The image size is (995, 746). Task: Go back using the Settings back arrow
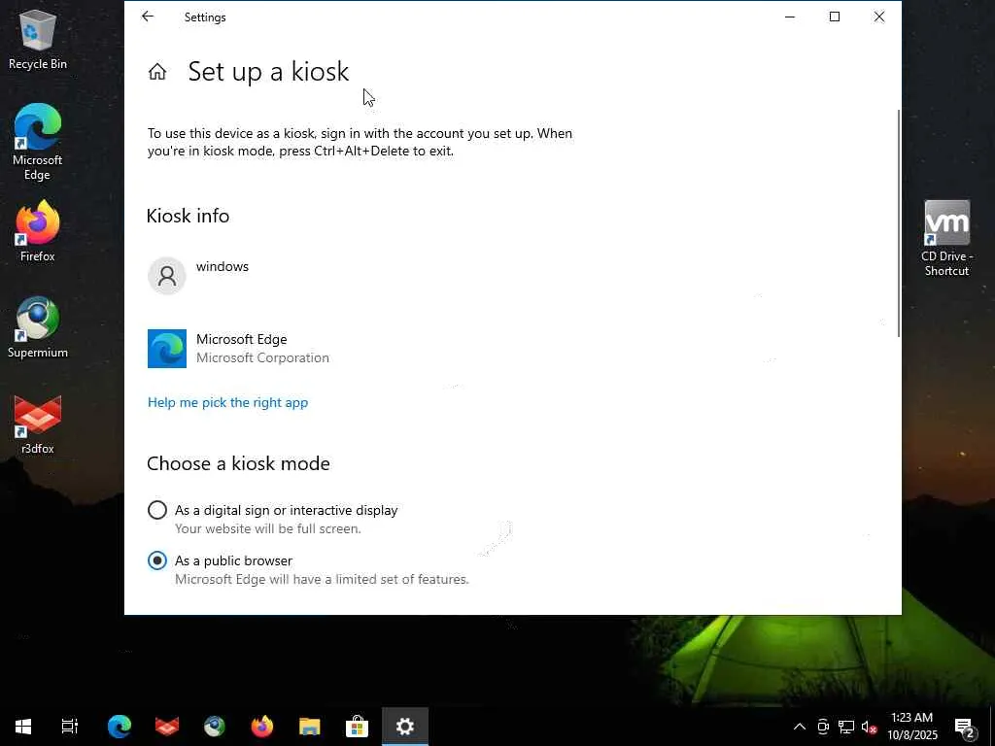click(148, 17)
